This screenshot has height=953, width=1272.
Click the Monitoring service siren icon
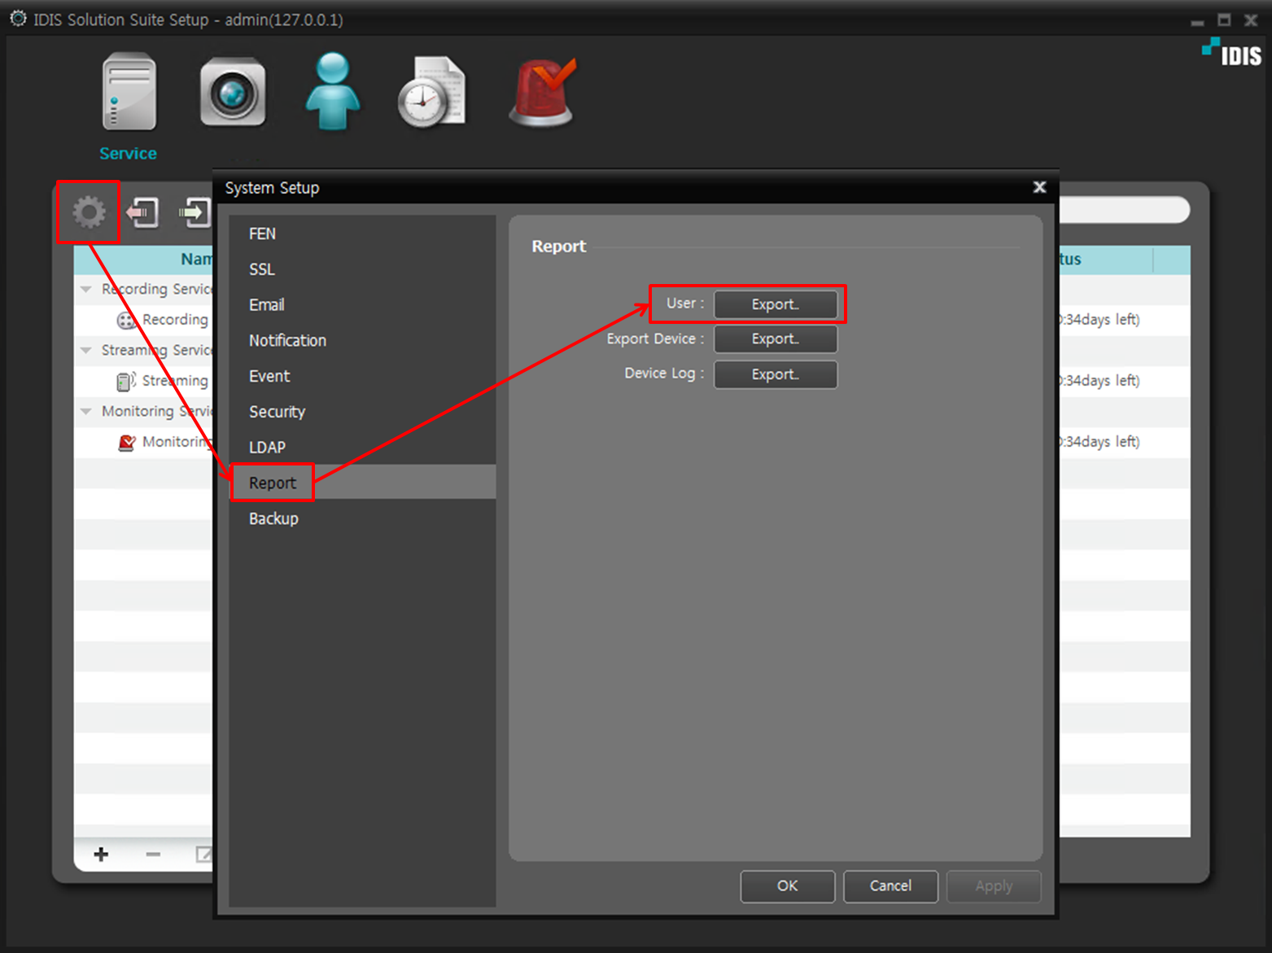(126, 442)
